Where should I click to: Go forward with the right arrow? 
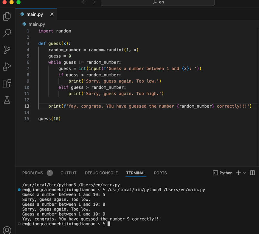point(94,2)
